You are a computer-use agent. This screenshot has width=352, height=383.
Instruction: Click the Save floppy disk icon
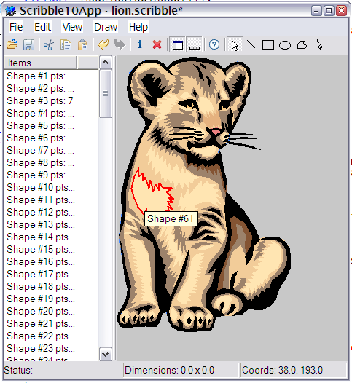tap(28, 44)
